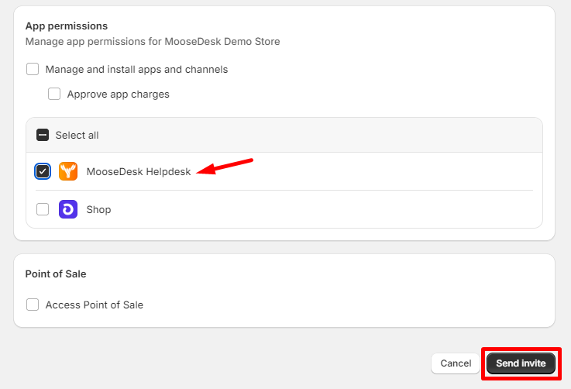Click the purple Shop app icon
Screen dimensions: 571x389
[x=68, y=209]
